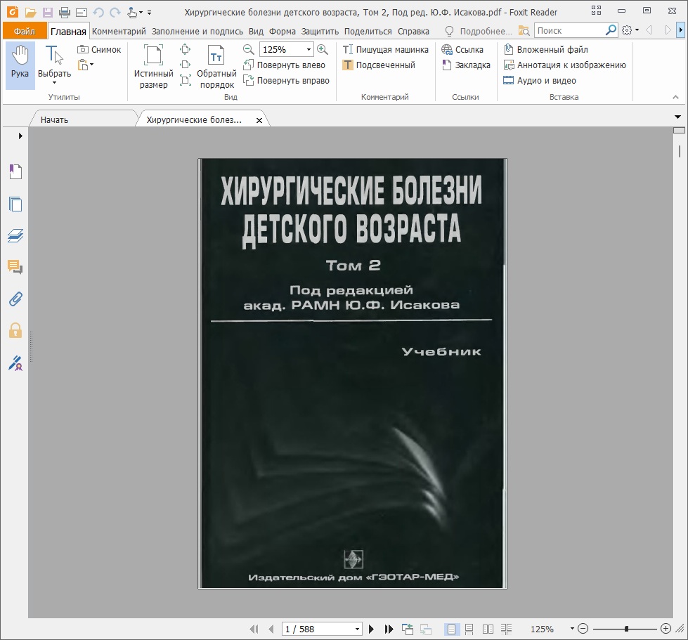Click status bar zoom in plus button
The image size is (688, 640).
point(666,629)
